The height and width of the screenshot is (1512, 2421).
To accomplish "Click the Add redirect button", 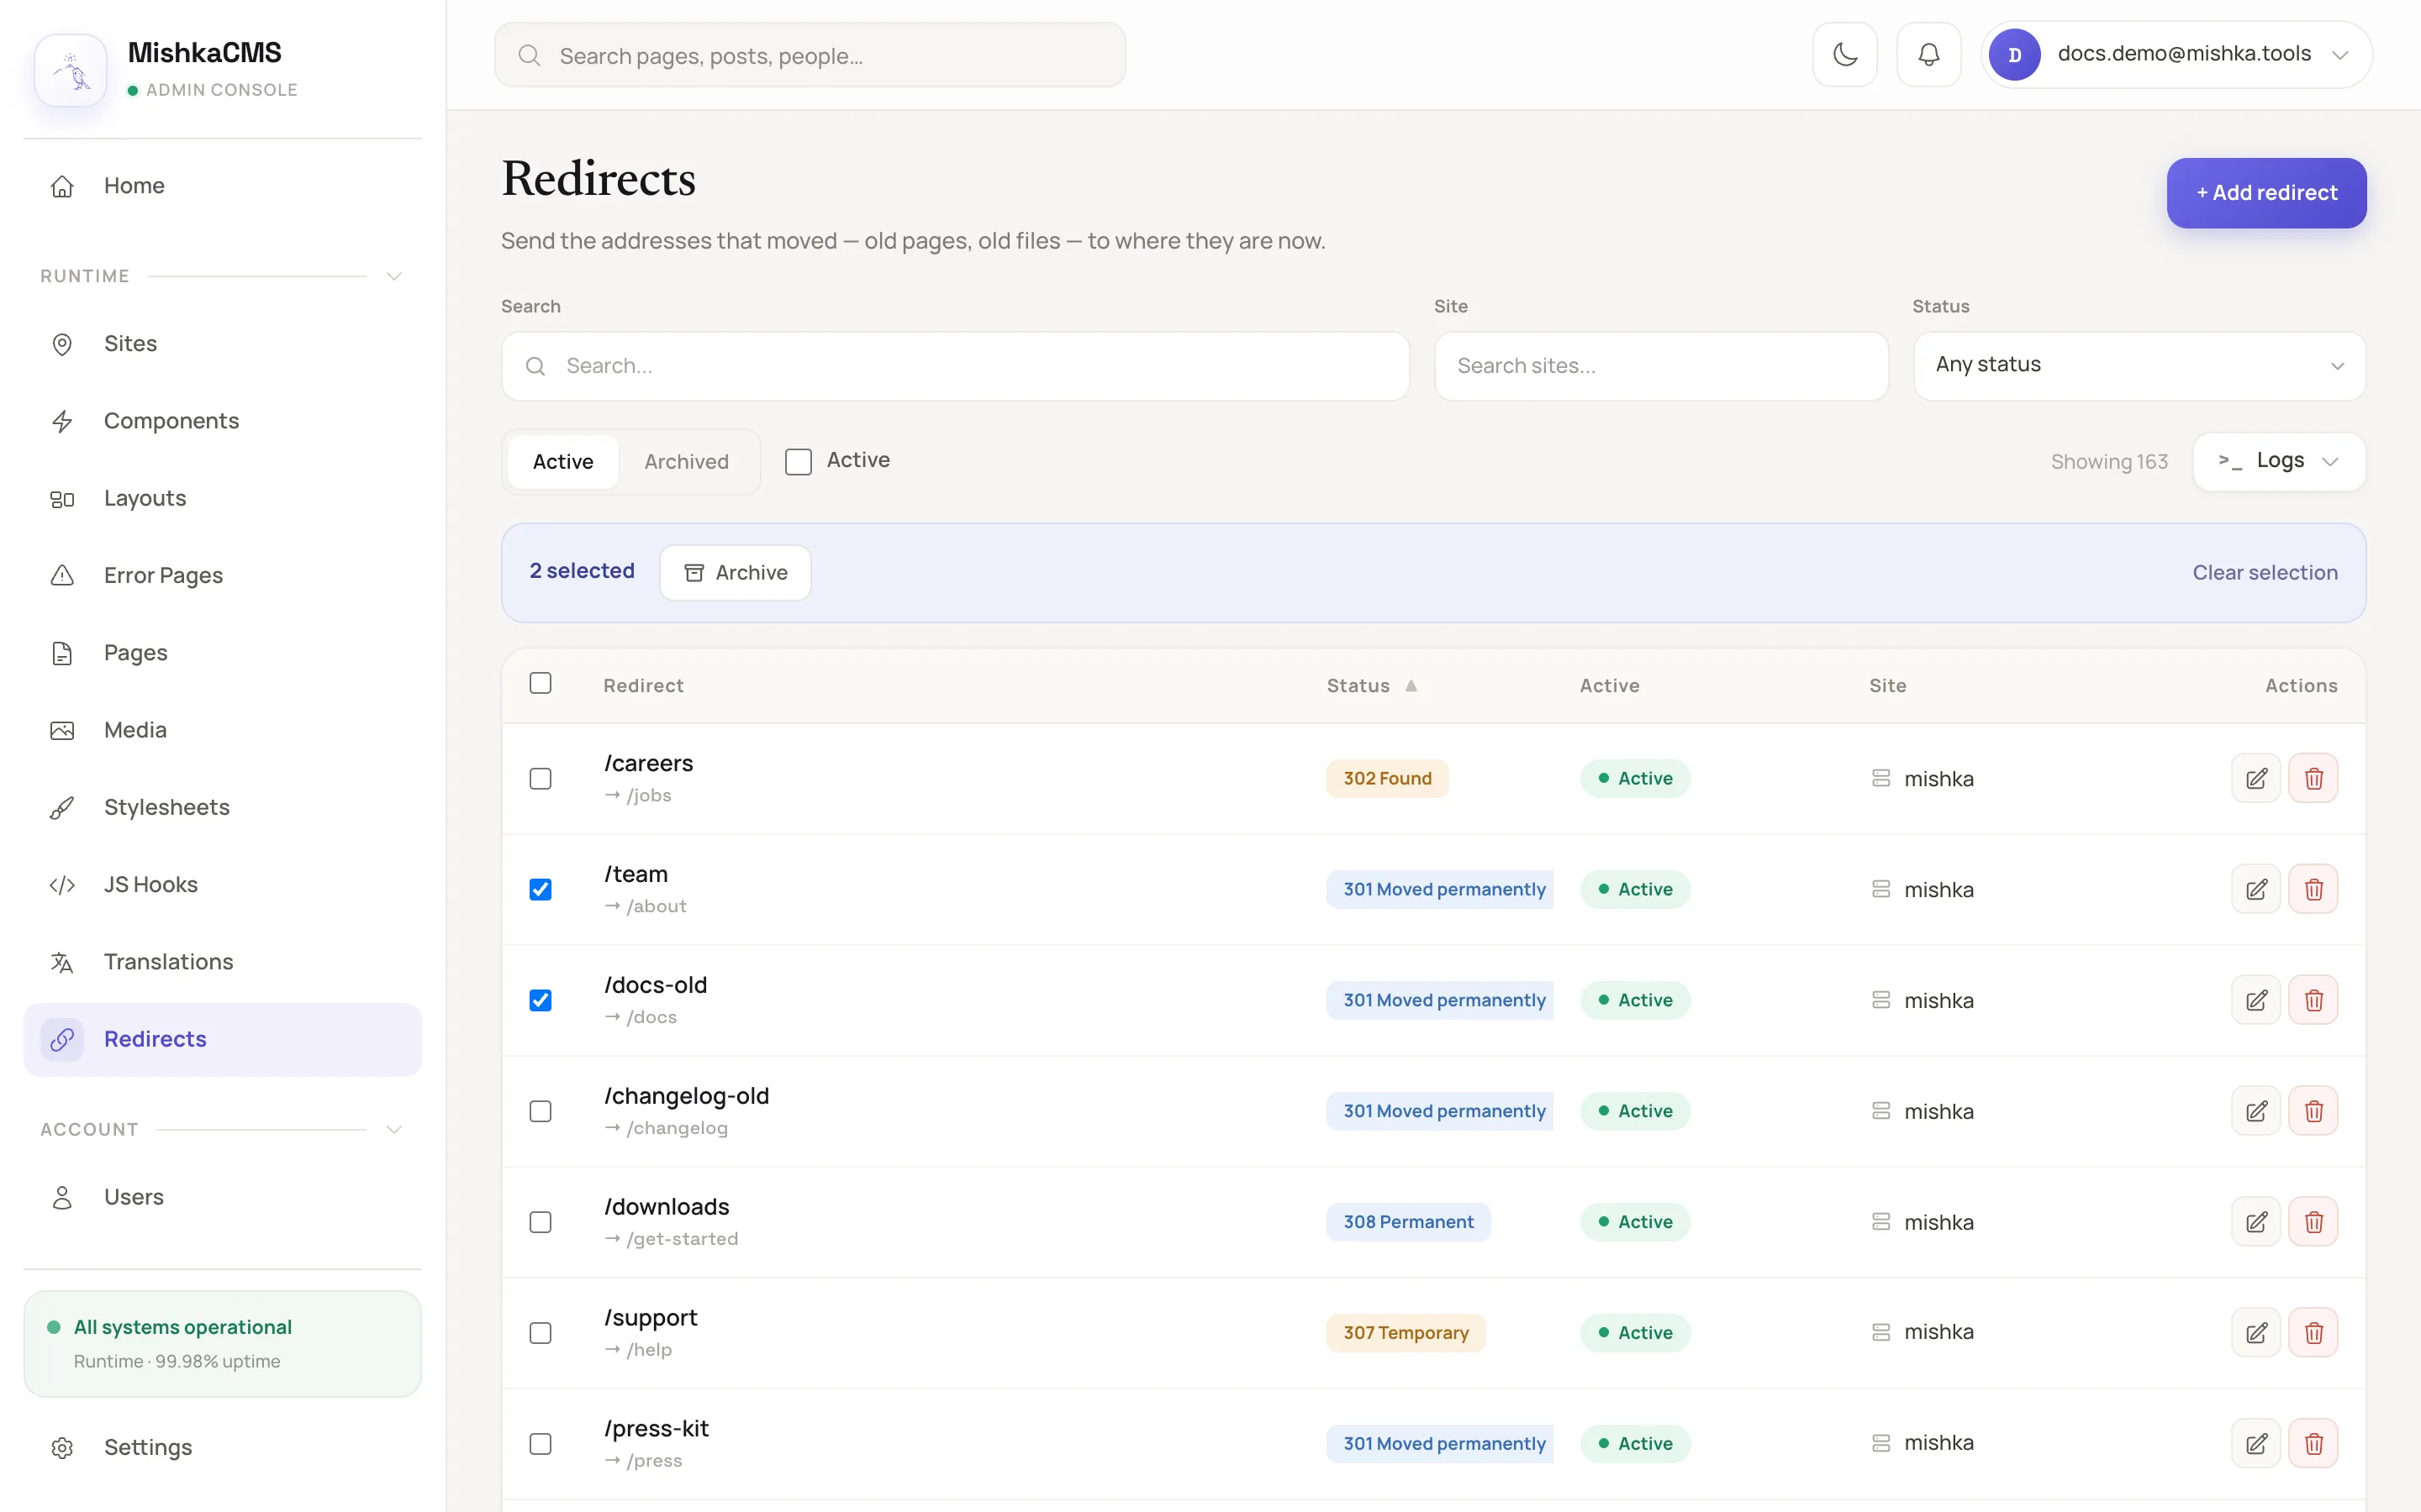I will (x=2266, y=193).
